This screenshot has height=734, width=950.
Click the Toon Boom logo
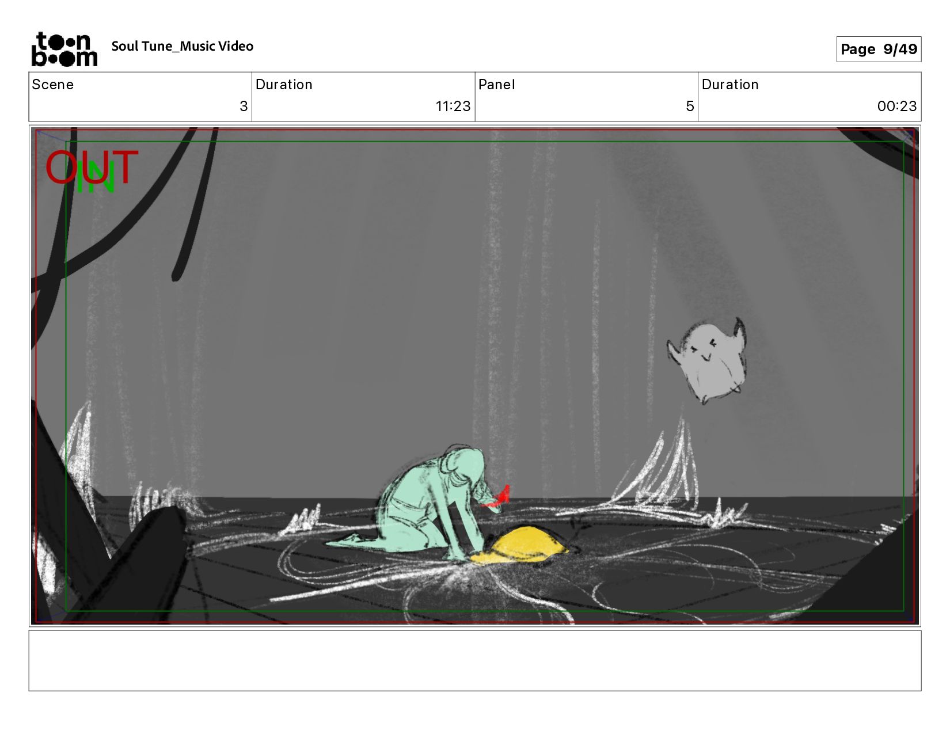[x=64, y=49]
